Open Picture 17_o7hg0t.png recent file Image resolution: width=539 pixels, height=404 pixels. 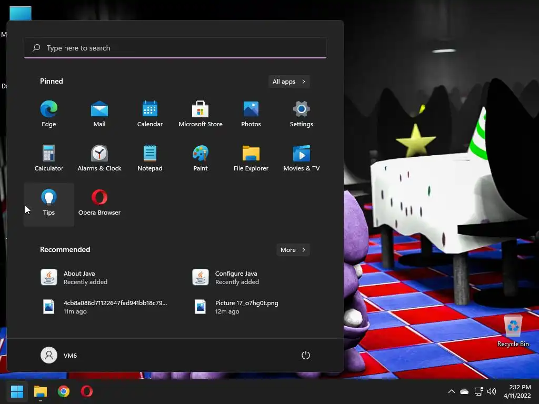[251, 307]
